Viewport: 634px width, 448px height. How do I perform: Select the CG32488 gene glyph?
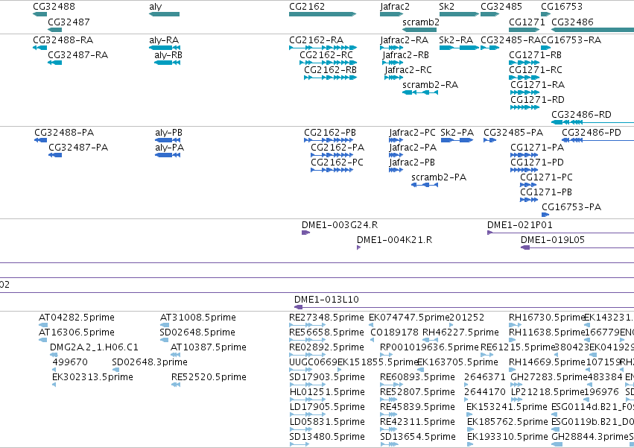tap(40, 14)
